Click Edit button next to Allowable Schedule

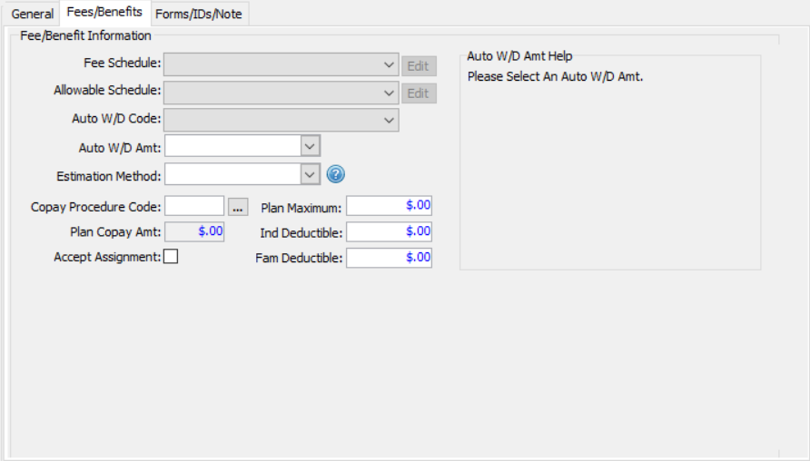pos(418,93)
